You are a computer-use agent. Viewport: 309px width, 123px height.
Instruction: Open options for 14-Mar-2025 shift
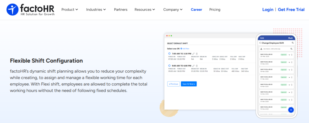(292, 100)
